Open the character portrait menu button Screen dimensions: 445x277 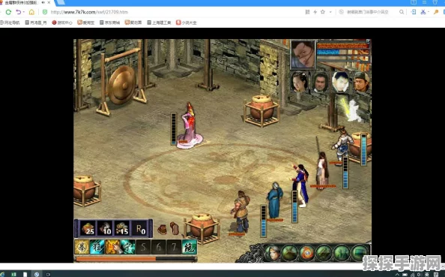pyautogui.click(x=272, y=252)
